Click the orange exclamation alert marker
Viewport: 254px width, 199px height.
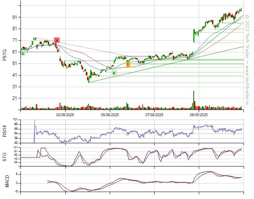coord(128,65)
